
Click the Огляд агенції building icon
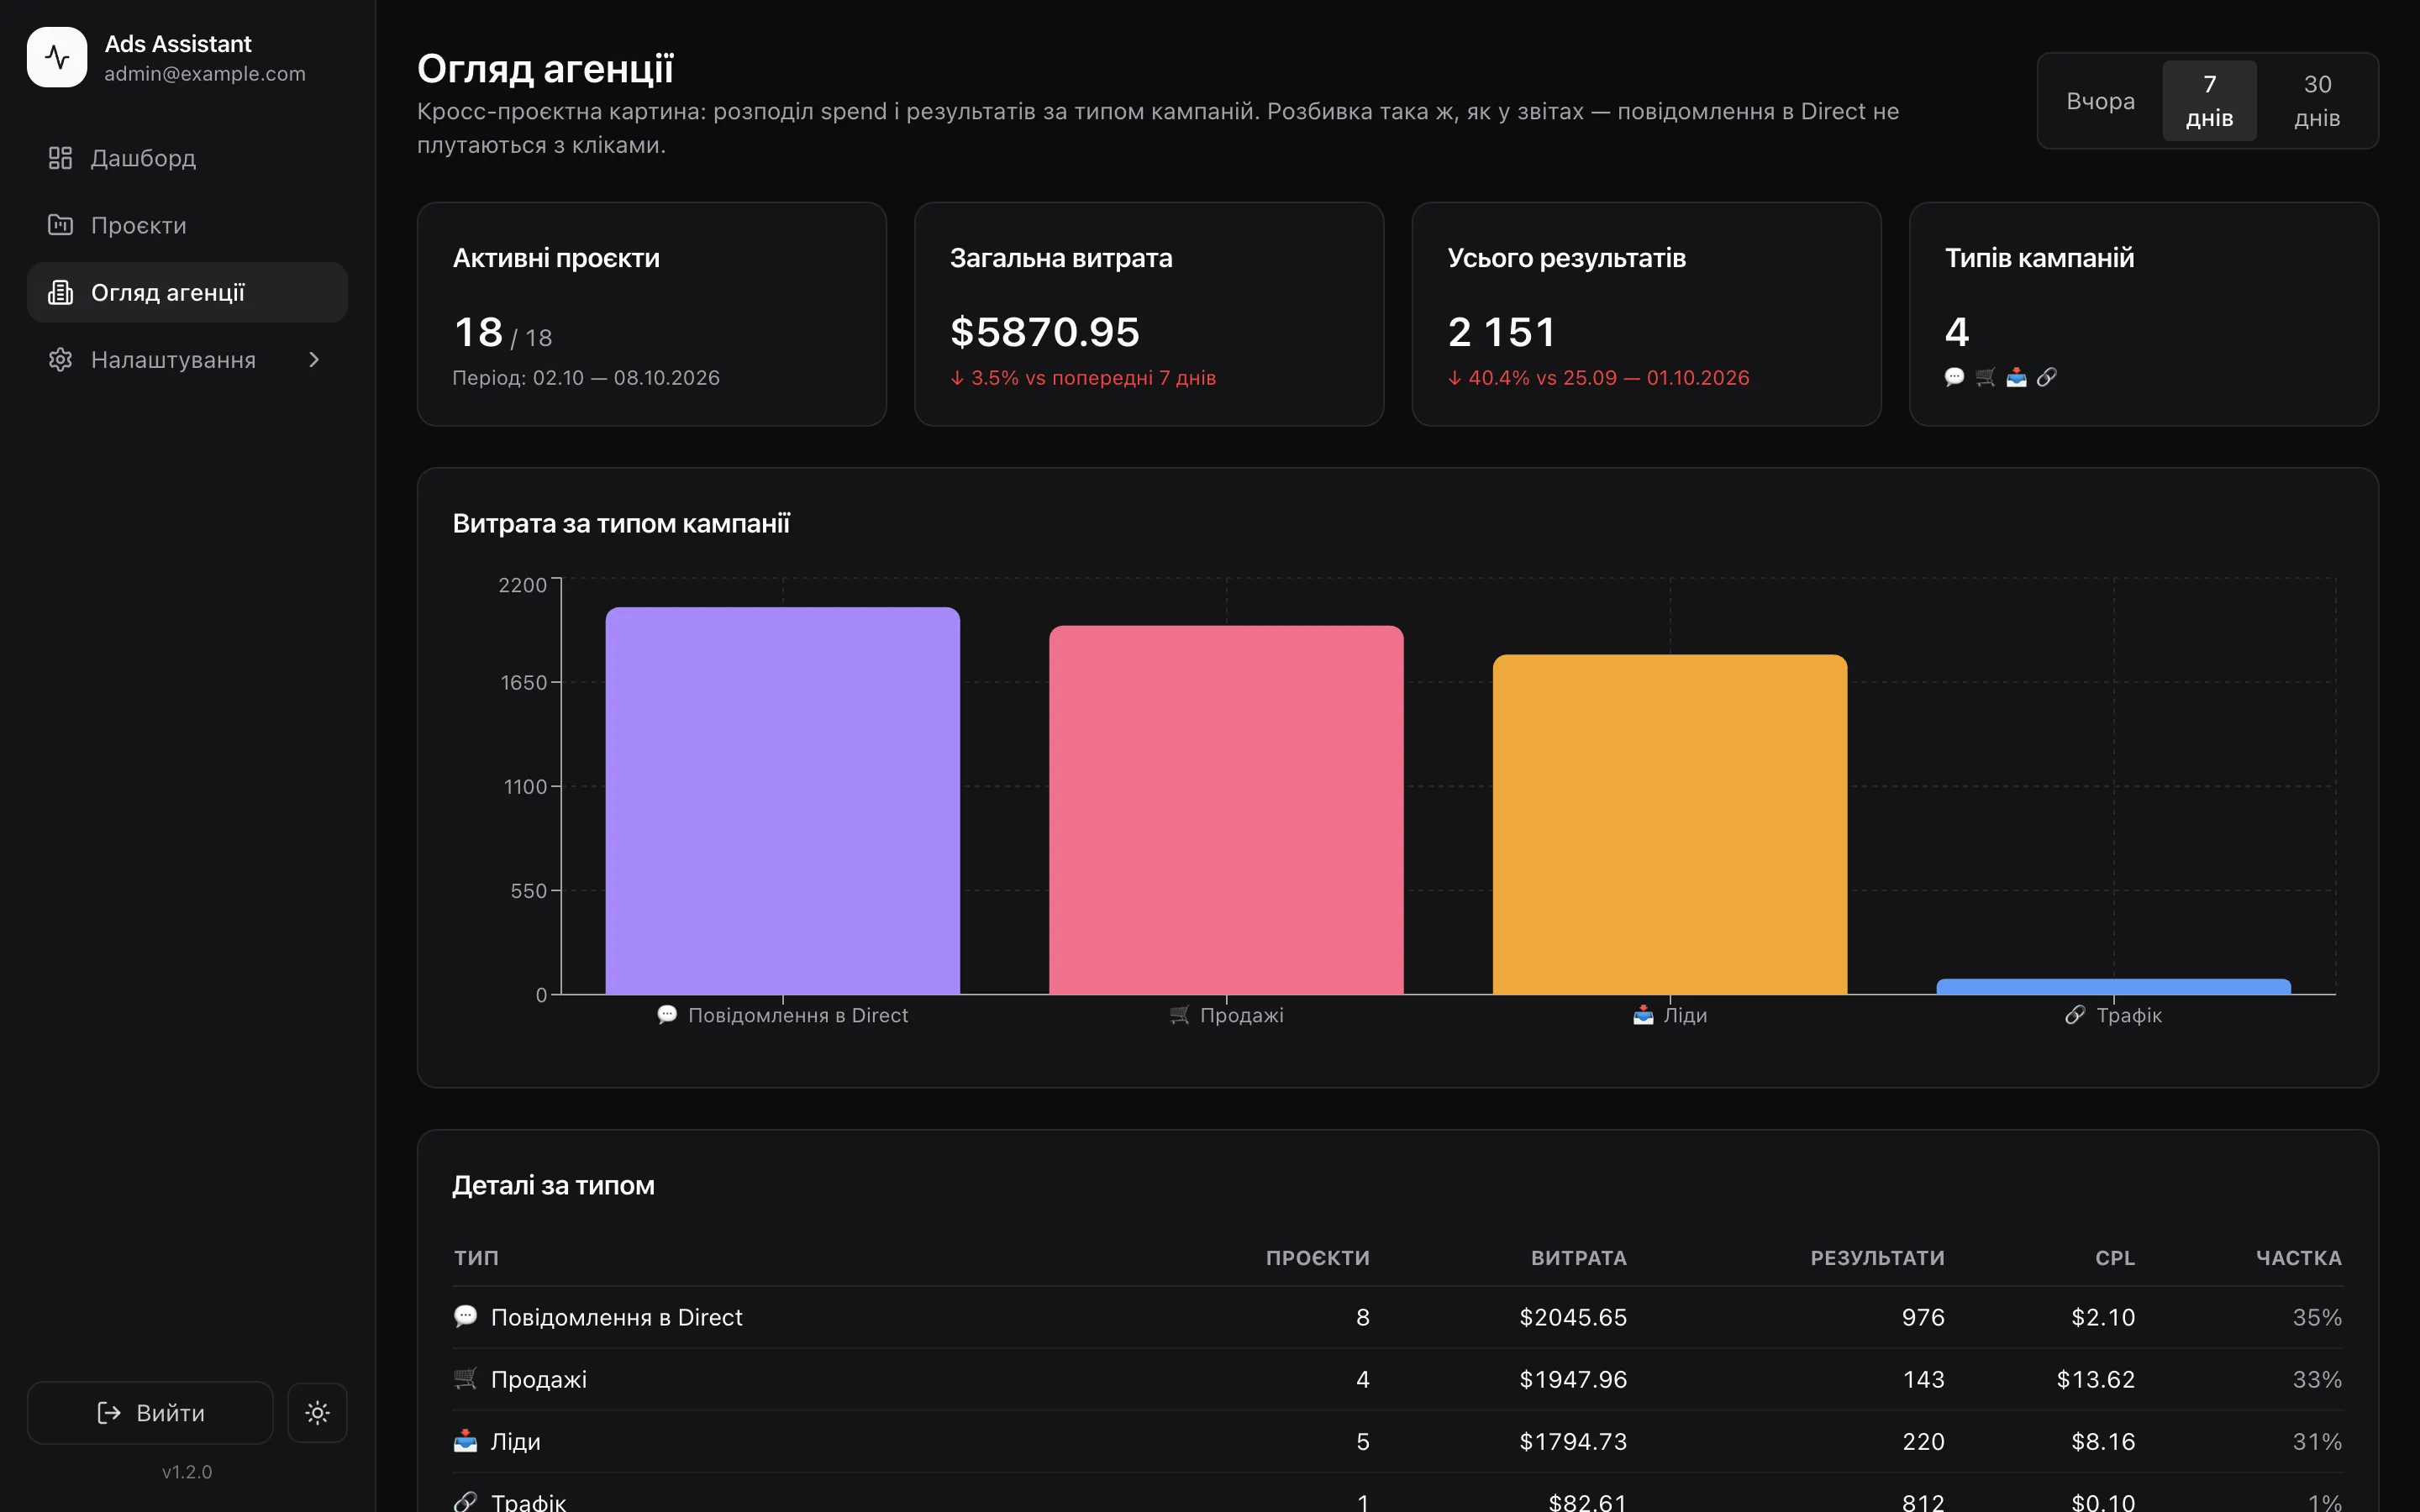click(x=60, y=292)
